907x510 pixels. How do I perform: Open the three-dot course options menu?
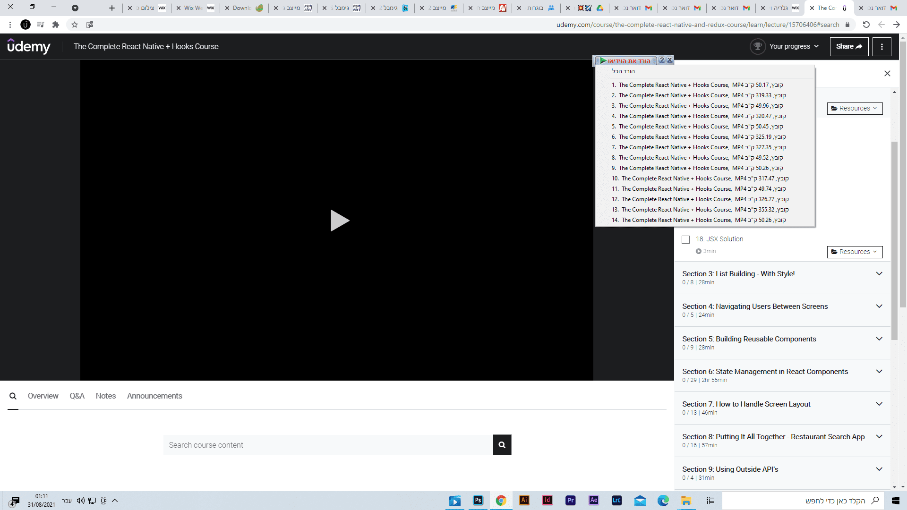tap(881, 47)
